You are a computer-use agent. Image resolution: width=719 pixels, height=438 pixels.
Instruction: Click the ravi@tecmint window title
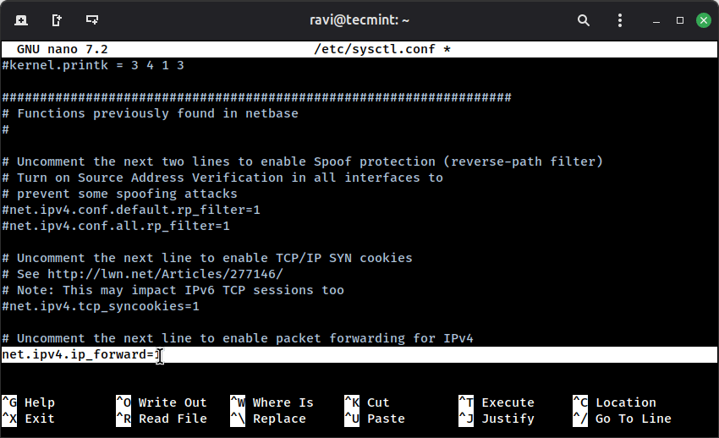point(359,19)
